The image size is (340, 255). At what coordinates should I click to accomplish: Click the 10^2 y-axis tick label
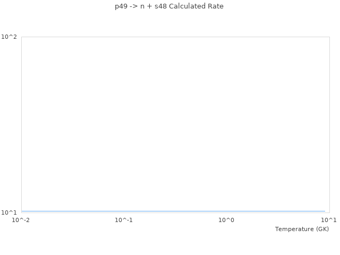coord(10,37)
